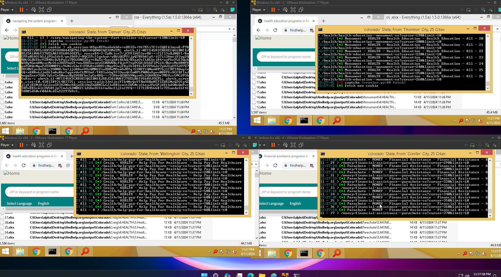Click Unity mode icon in VM 4 toolbar
The height and width of the screenshot is (277, 501).
click(x=301, y=145)
